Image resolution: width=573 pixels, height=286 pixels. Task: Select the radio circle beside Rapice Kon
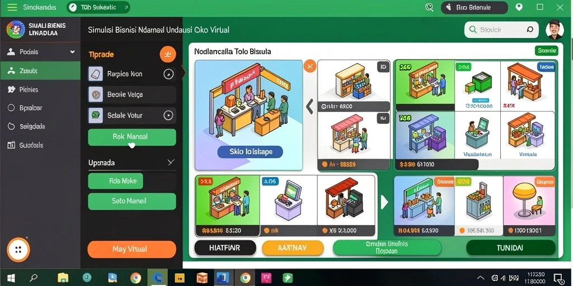coord(168,74)
